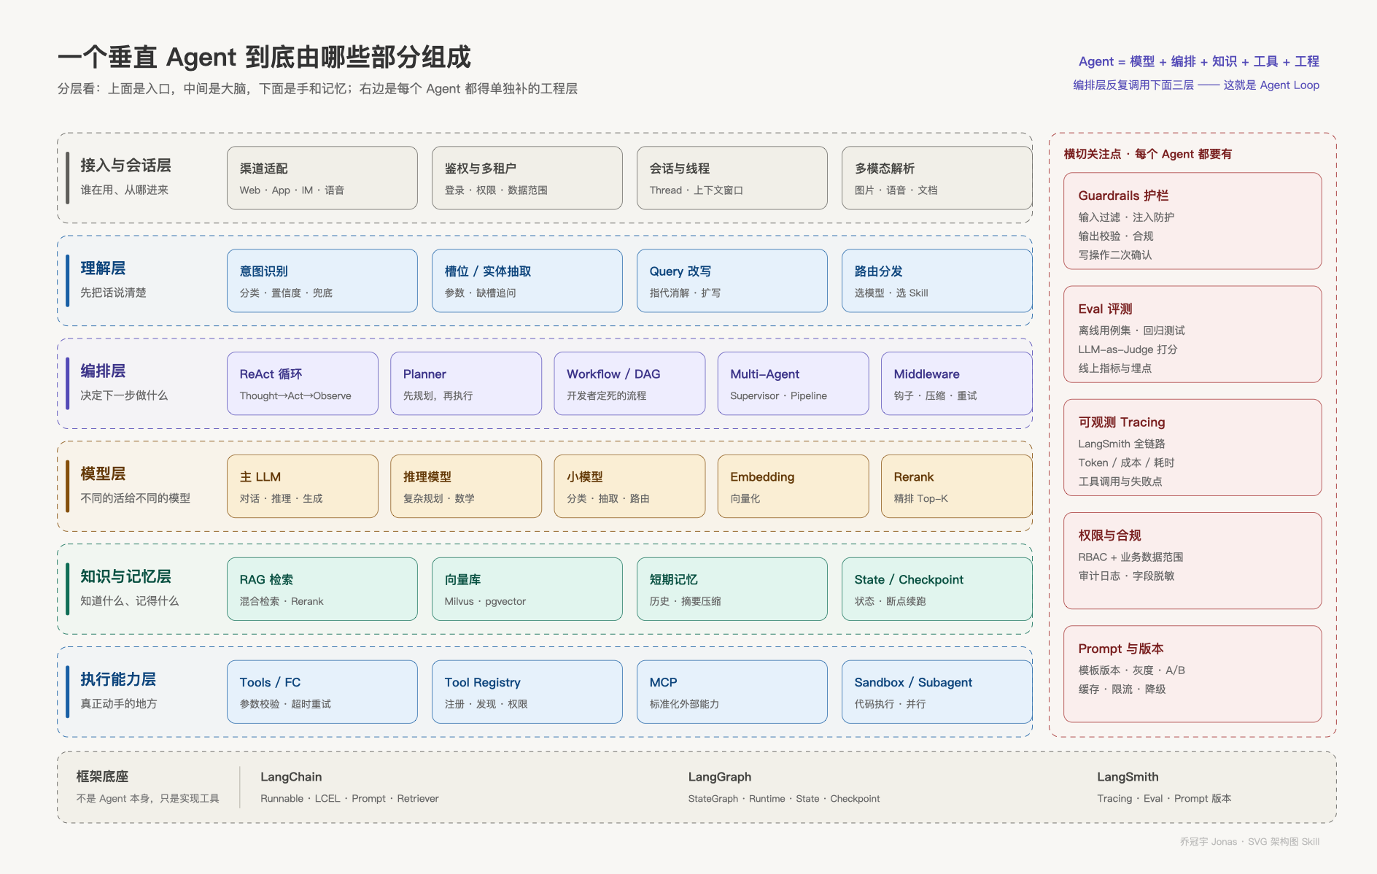Click the 执行能力层 layer title
1377x874 pixels.
118,680
